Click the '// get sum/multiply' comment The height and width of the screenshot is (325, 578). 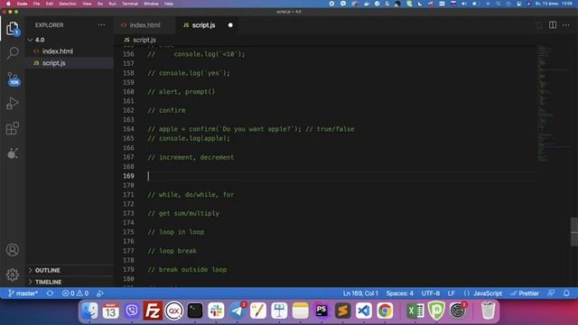point(183,213)
